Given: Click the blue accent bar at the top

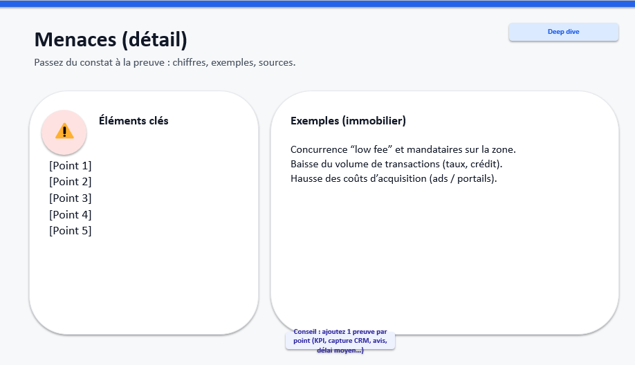Looking at the screenshot, I should point(317,3).
